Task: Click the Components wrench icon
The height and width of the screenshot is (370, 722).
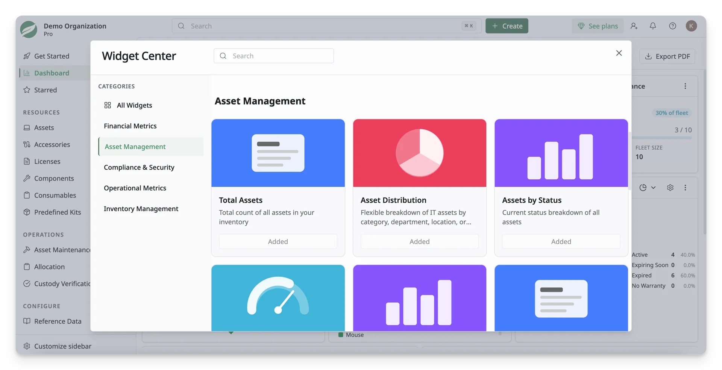Action: 27,178
